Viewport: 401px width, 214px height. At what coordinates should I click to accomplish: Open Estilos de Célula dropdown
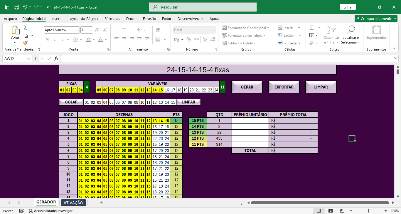pyautogui.click(x=239, y=43)
